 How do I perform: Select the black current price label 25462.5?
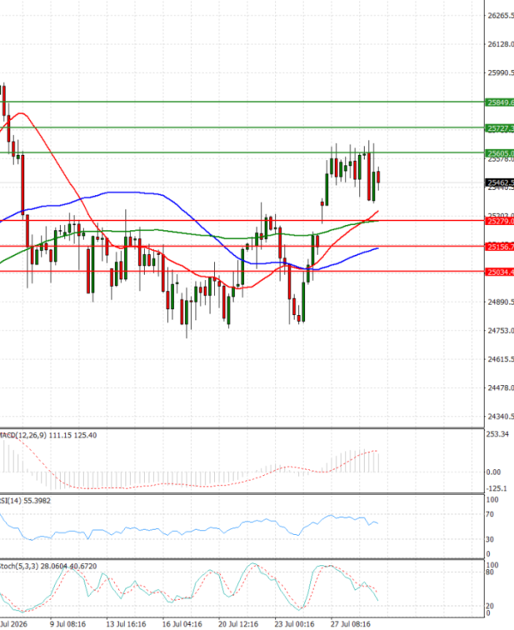pyautogui.click(x=499, y=183)
